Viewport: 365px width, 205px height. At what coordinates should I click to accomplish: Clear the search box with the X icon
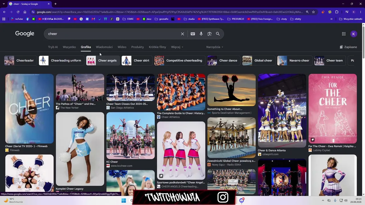point(182,34)
